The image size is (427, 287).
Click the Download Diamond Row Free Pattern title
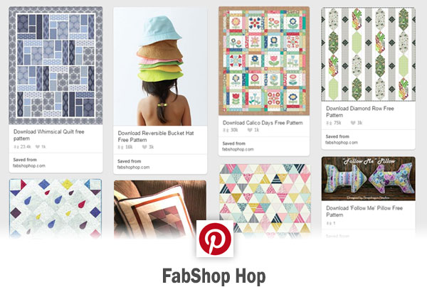coord(360,112)
